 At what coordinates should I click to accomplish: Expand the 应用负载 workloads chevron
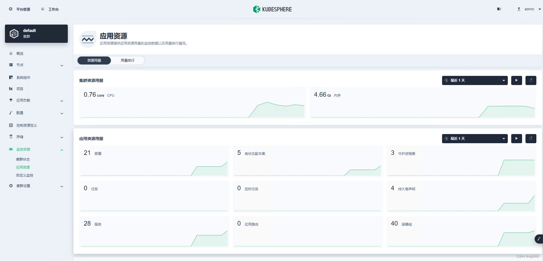[62, 101]
